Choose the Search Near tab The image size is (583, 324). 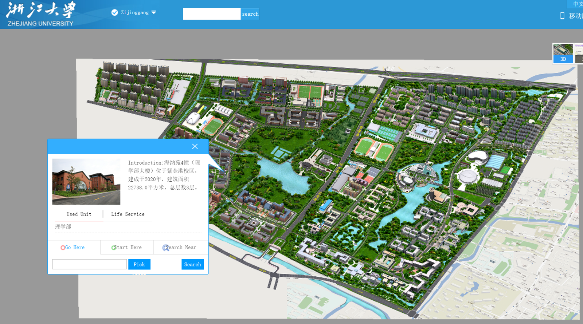pyautogui.click(x=181, y=247)
